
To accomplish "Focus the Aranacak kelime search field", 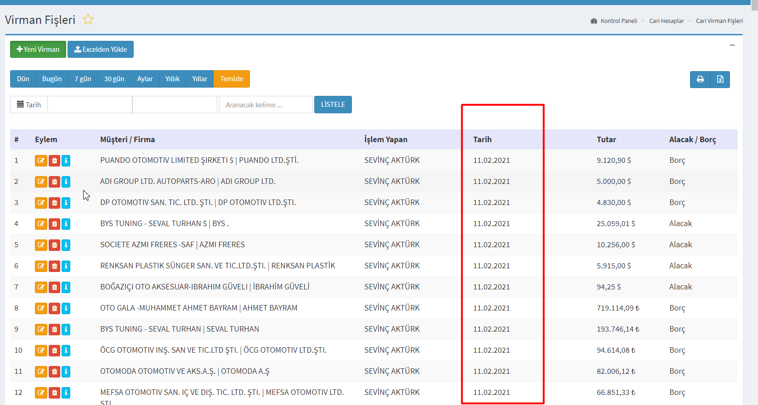I will tap(266, 105).
